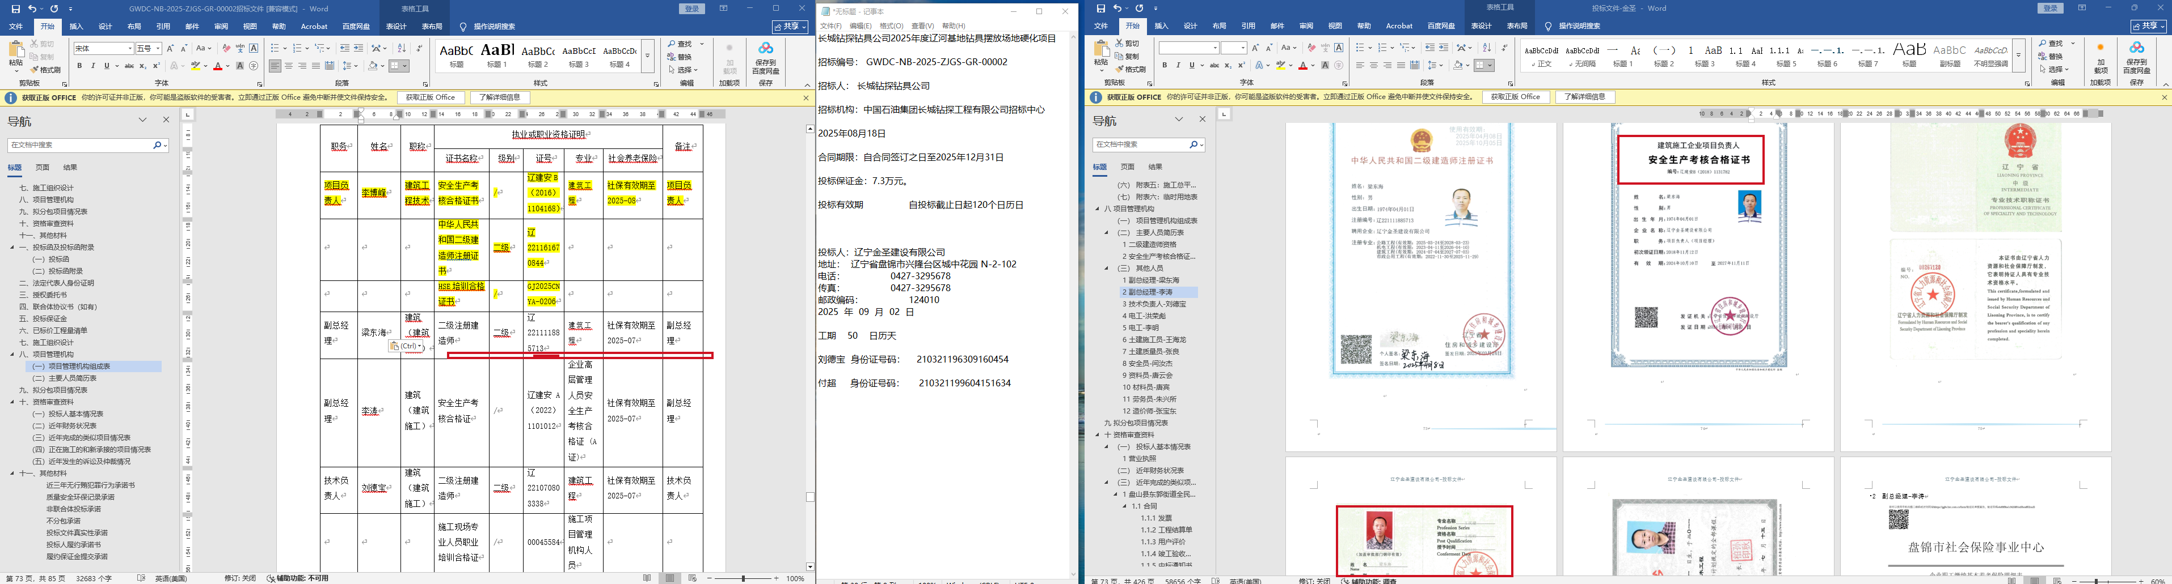Toggle superscript in the left Word ribbon
2172x584 pixels.
156,66
